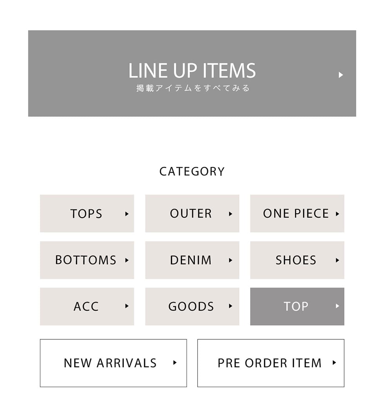Click the arrow icon beside TOPS
This screenshot has height=413, width=384.
tap(127, 214)
